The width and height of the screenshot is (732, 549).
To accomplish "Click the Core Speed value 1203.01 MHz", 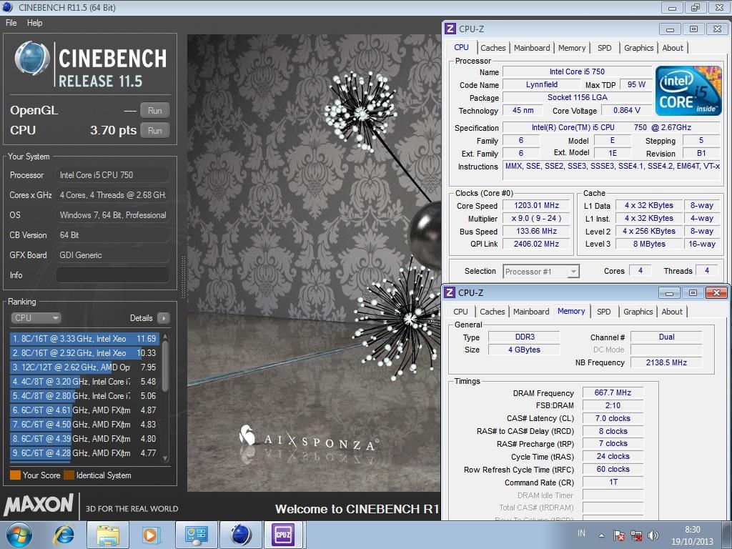I will click(536, 205).
